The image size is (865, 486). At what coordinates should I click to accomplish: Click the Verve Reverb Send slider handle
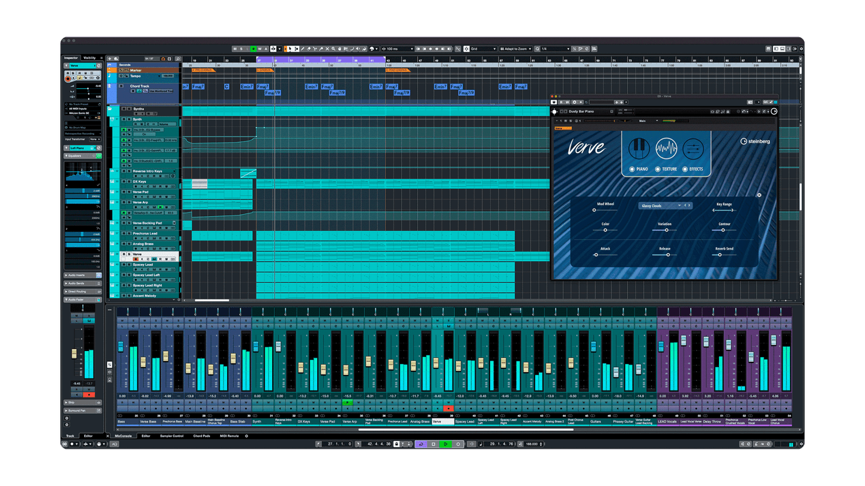(720, 254)
